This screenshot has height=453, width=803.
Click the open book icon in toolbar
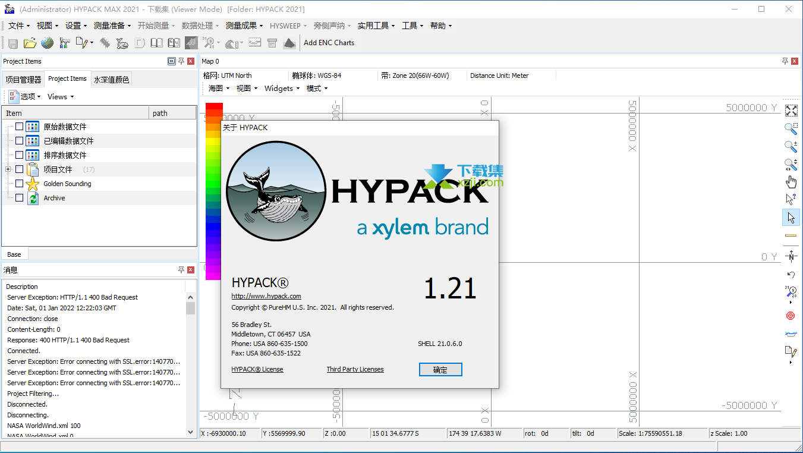click(156, 43)
